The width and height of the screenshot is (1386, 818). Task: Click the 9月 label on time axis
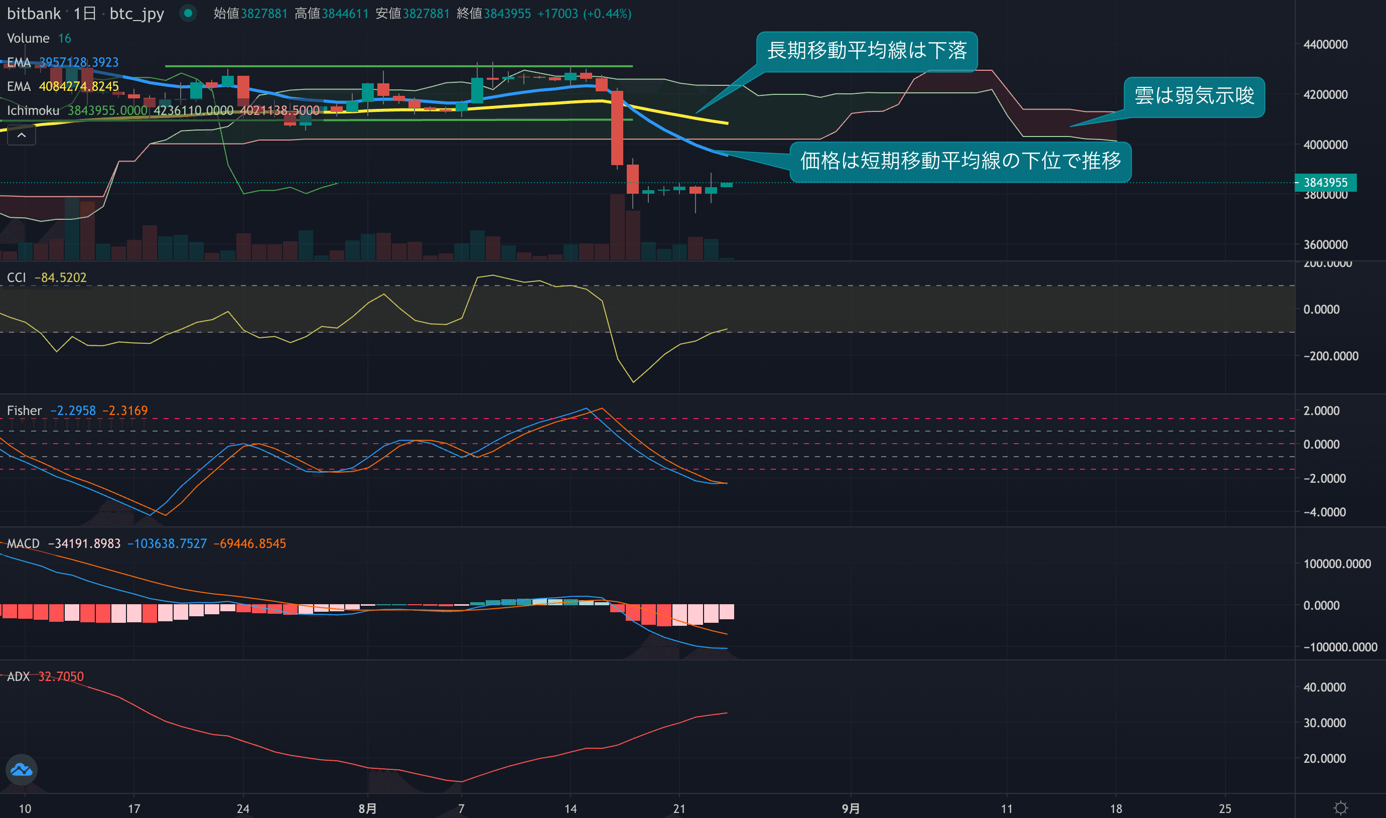[851, 808]
